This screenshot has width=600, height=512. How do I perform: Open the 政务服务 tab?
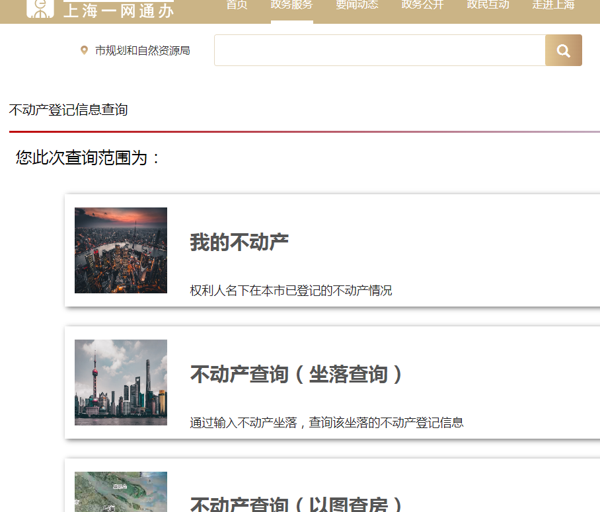click(x=291, y=5)
